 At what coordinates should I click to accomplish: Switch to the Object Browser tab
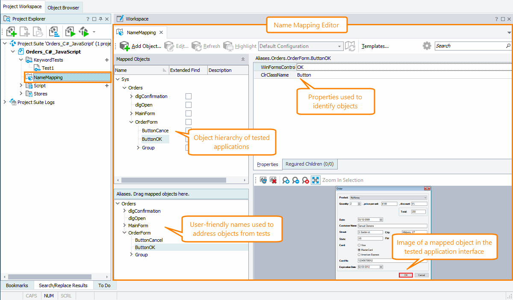coord(63,7)
